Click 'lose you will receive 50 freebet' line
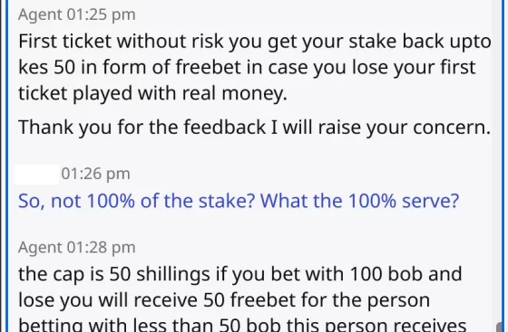This screenshot has height=332, width=508. [224, 300]
